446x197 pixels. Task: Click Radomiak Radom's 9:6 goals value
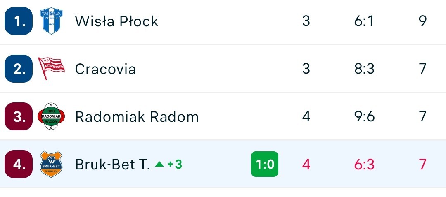click(364, 117)
